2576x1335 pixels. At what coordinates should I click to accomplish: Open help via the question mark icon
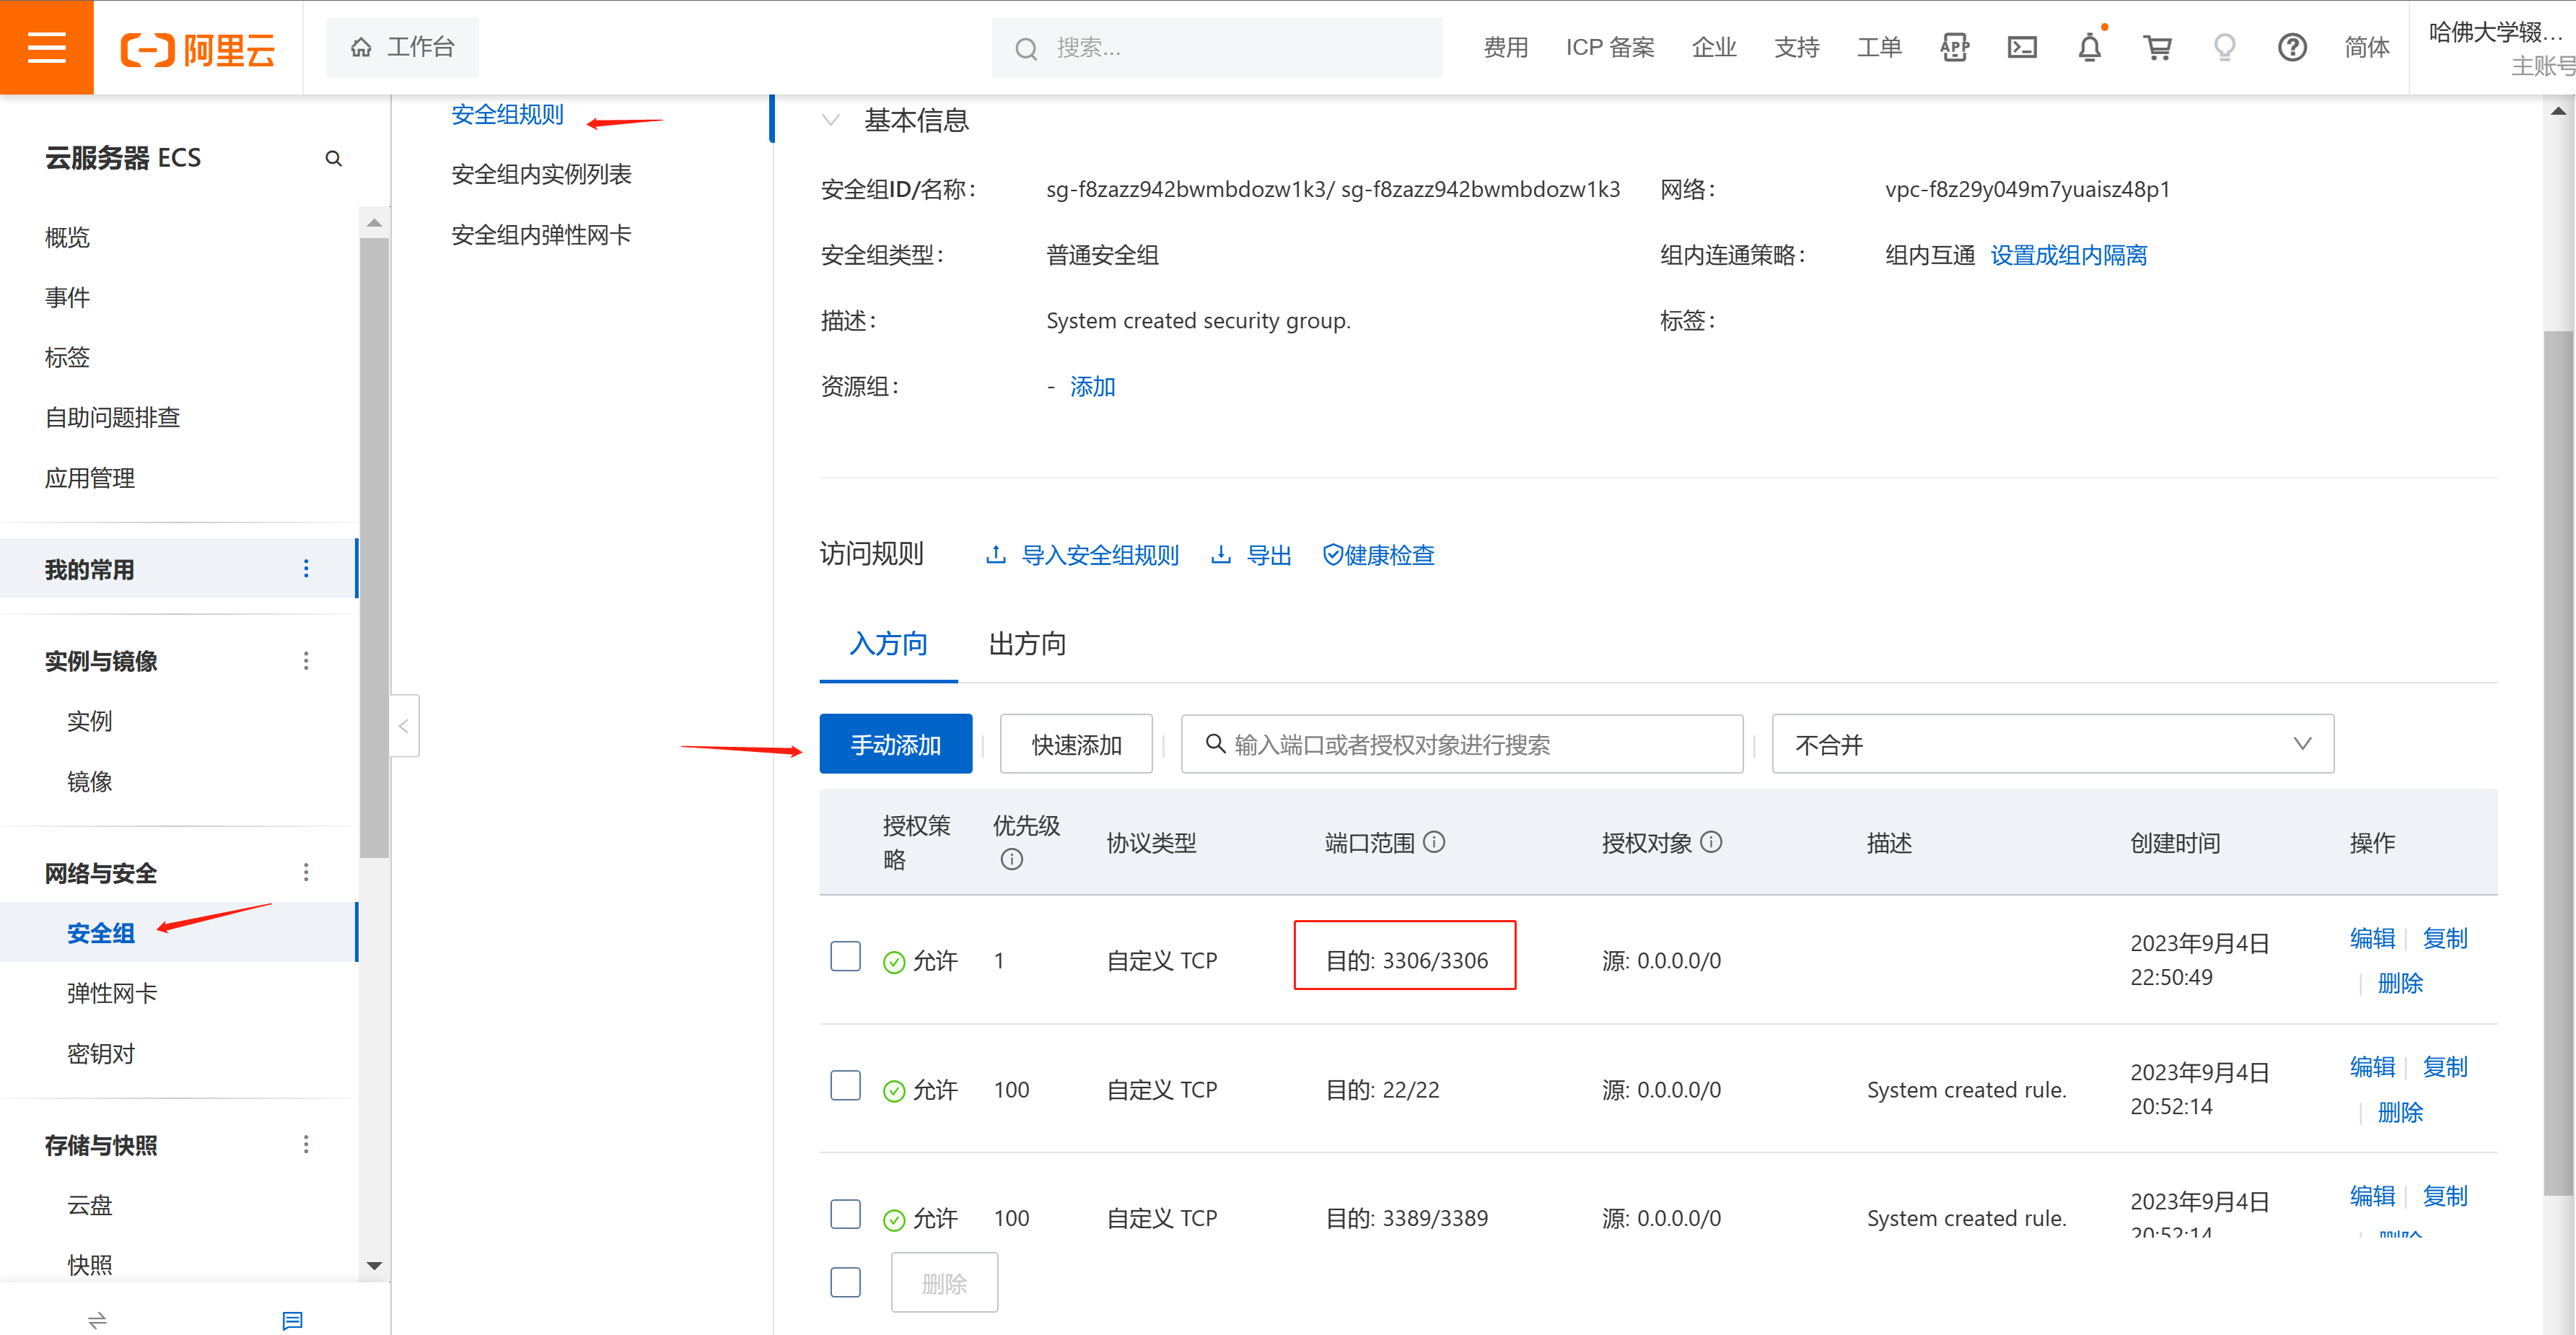(x=2292, y=47)
